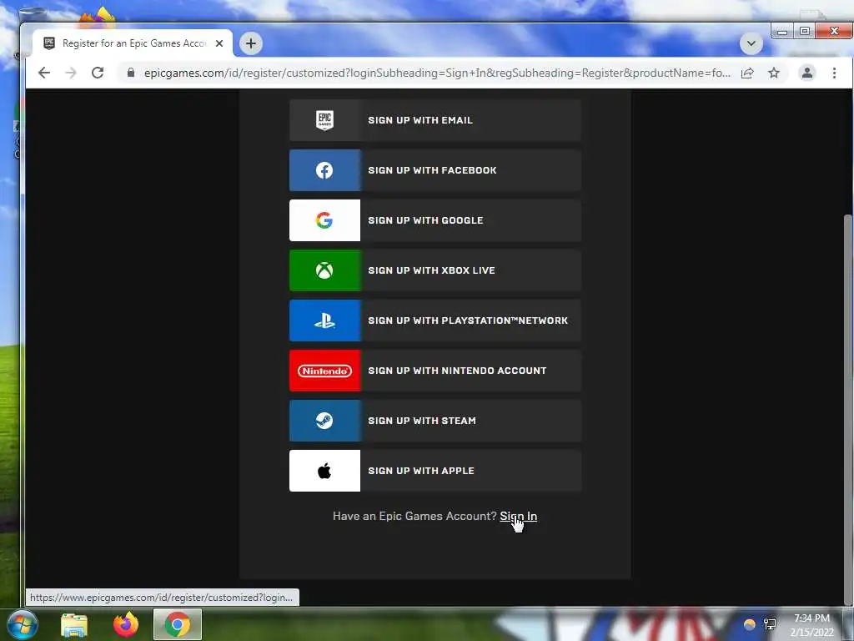Click the PlayStation logo icon
This screenshot has height=641, width=854.
coord(324,321)
